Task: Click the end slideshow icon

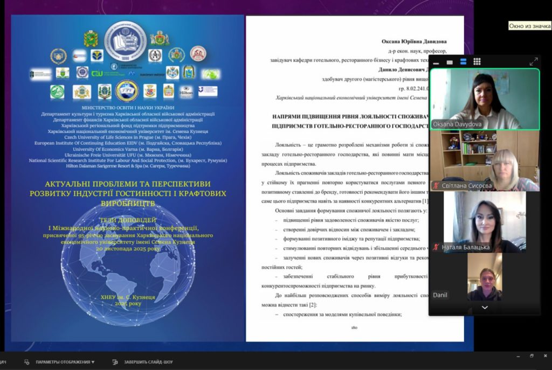Action: pos(115,362)
